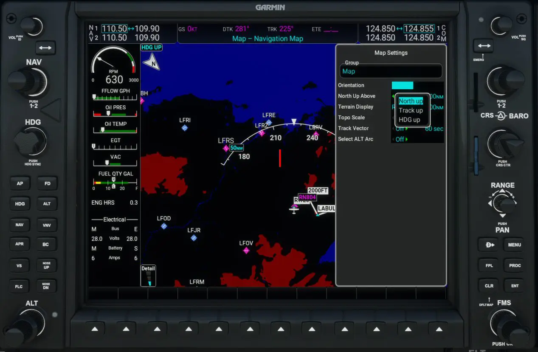Toggle the ALT hold mode button

[x=47, y=204]
